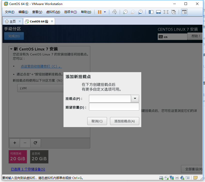Toggle the thumbnail bar view icon
The image size is (205, 182).
[x=158, y=12]
